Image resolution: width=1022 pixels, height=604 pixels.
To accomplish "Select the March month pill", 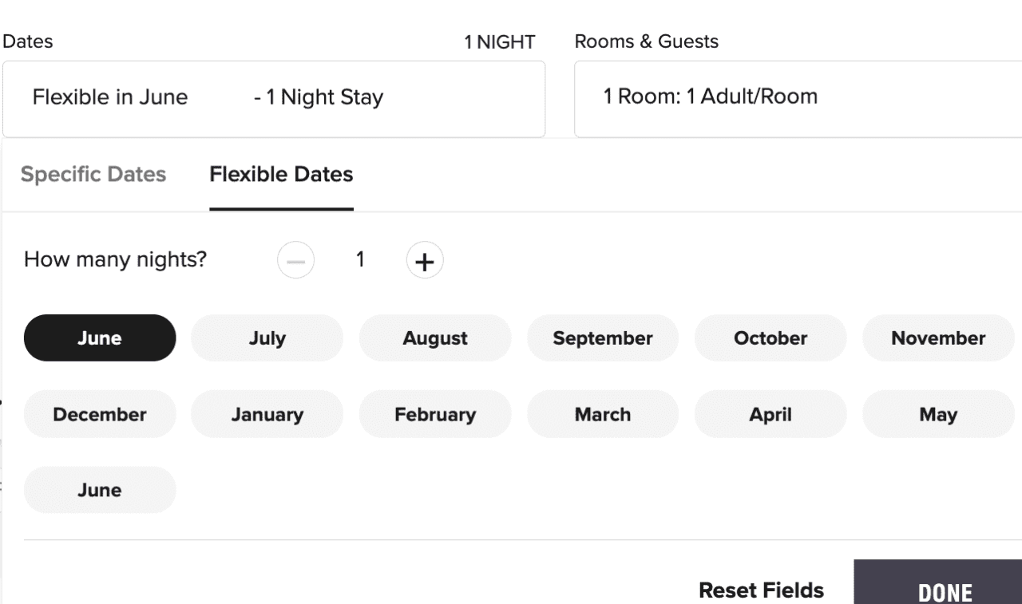I will click(603, 414).
